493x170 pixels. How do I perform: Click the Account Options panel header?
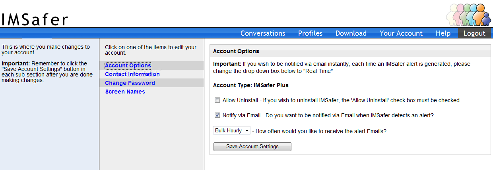coord(350,51)
